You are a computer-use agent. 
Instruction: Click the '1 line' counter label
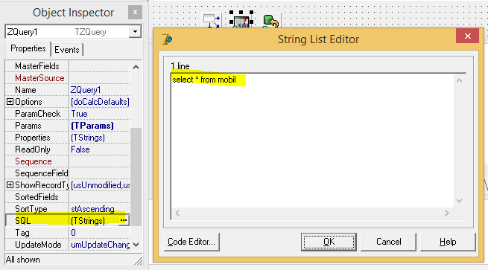[180, 66]
